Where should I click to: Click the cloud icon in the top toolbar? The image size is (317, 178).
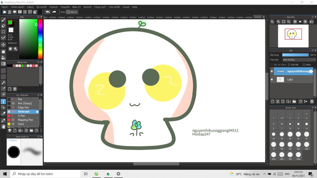4,12
